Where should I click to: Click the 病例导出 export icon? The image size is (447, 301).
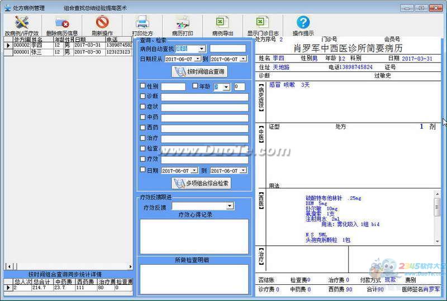pyautogui.click(x=222, y=22)
